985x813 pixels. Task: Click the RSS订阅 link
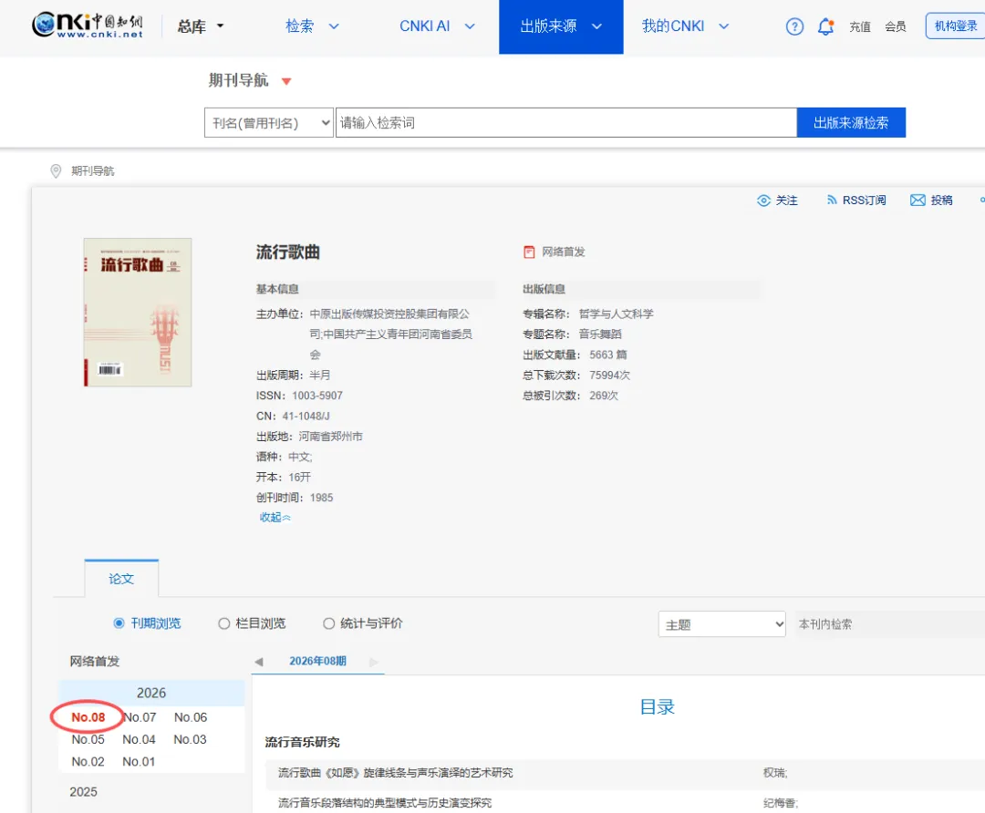(x=865, y=201)
